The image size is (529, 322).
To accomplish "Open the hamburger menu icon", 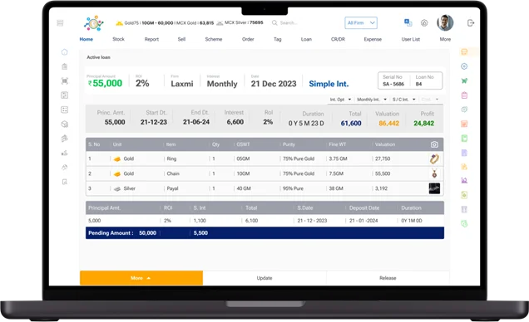I will tap(60, 23).
